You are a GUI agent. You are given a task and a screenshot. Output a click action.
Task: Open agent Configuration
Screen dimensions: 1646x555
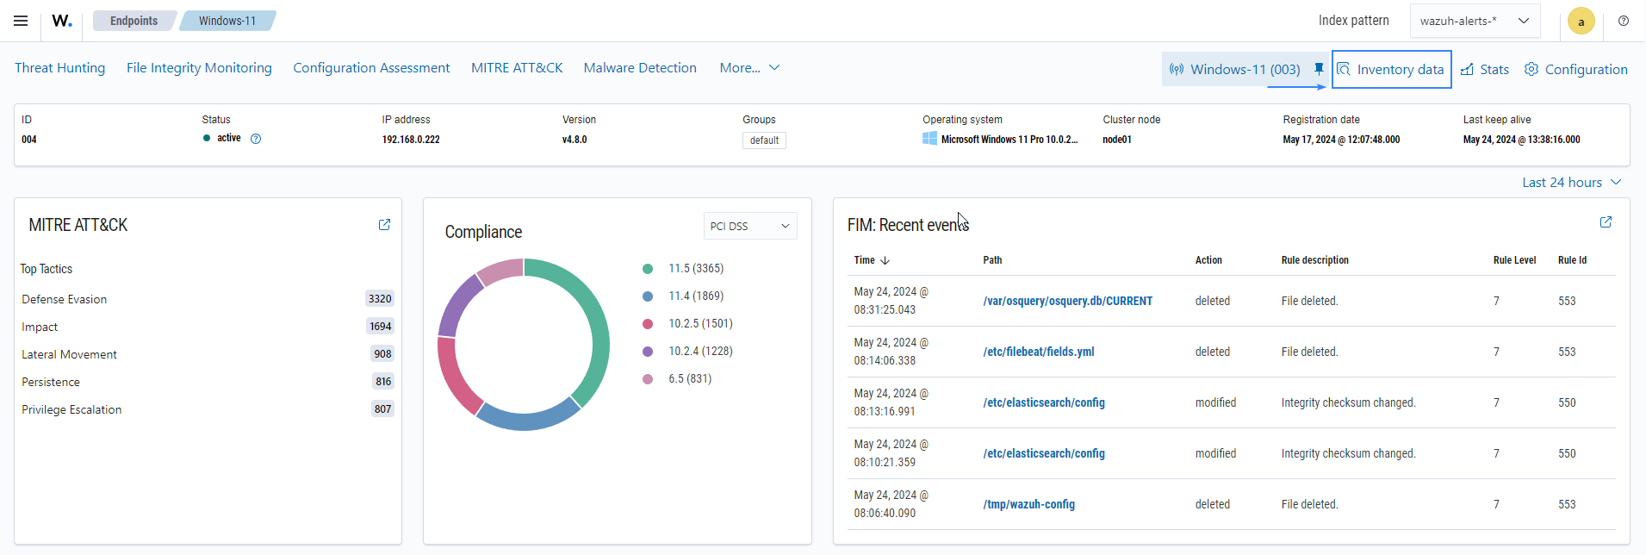coord(1576,69)
